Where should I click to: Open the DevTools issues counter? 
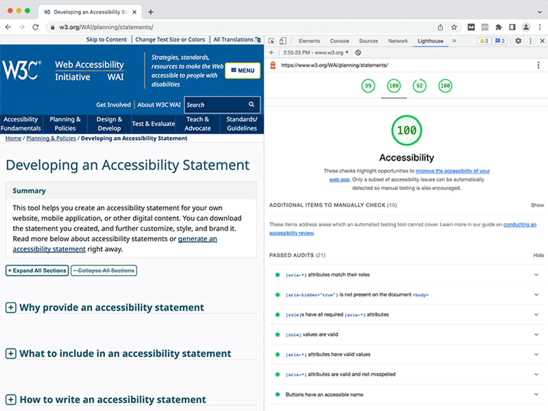pos(500,41)
